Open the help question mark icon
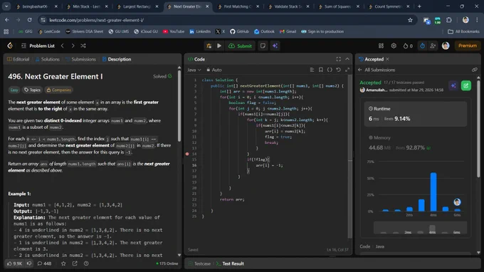484x272 pixels. point(86,263)
